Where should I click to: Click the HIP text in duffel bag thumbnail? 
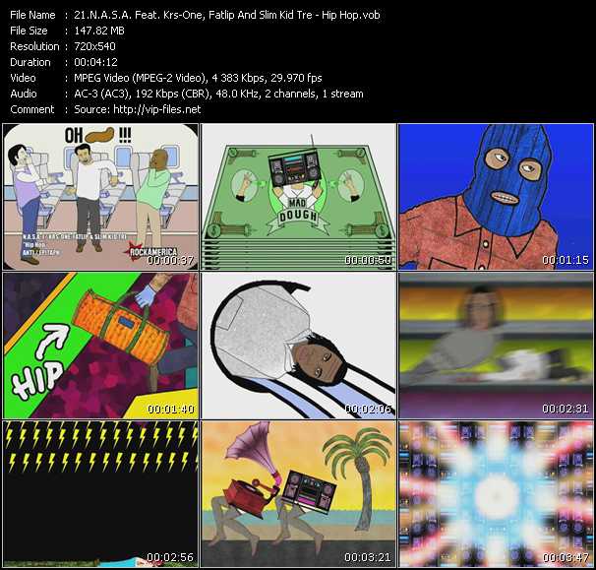click(x=36, y=380)
